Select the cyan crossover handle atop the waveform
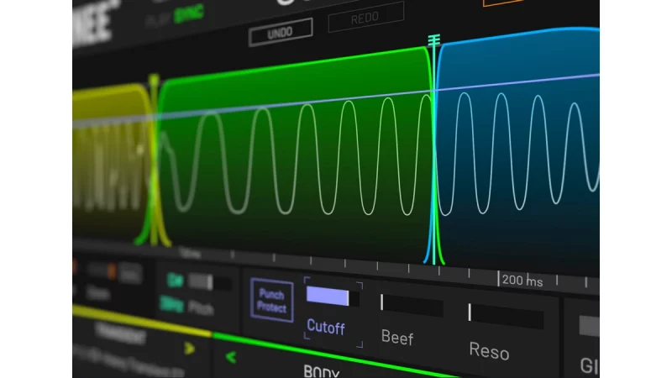Viewport: 672px width, 378px height. click(x=433, y=40)
